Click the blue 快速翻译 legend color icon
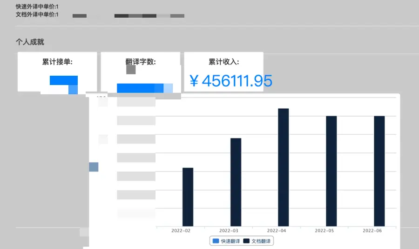This screenshot has height=249, width=419. click(216, 241)
